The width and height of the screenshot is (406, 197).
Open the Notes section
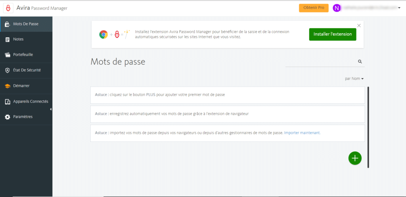coord(26,39)
